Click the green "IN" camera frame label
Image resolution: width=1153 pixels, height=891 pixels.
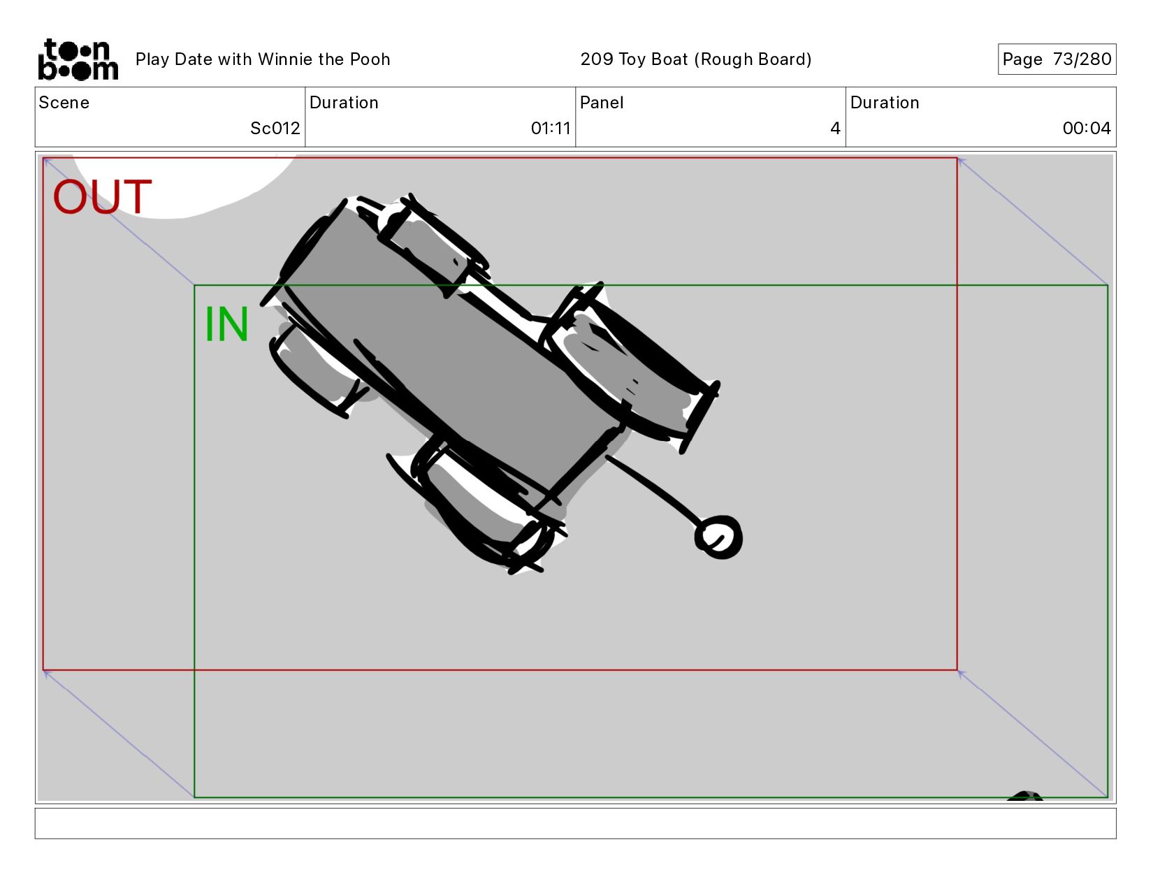[x=226, y=324]
